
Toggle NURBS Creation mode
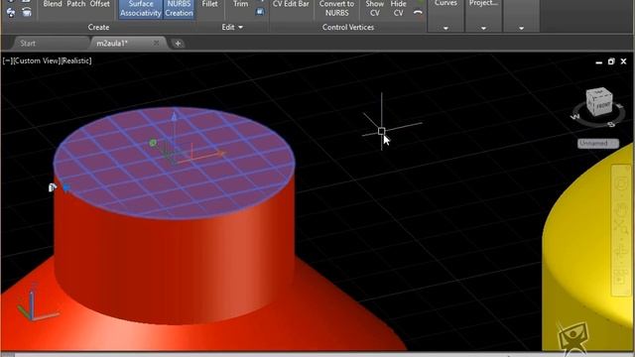[x=179, y=9]
